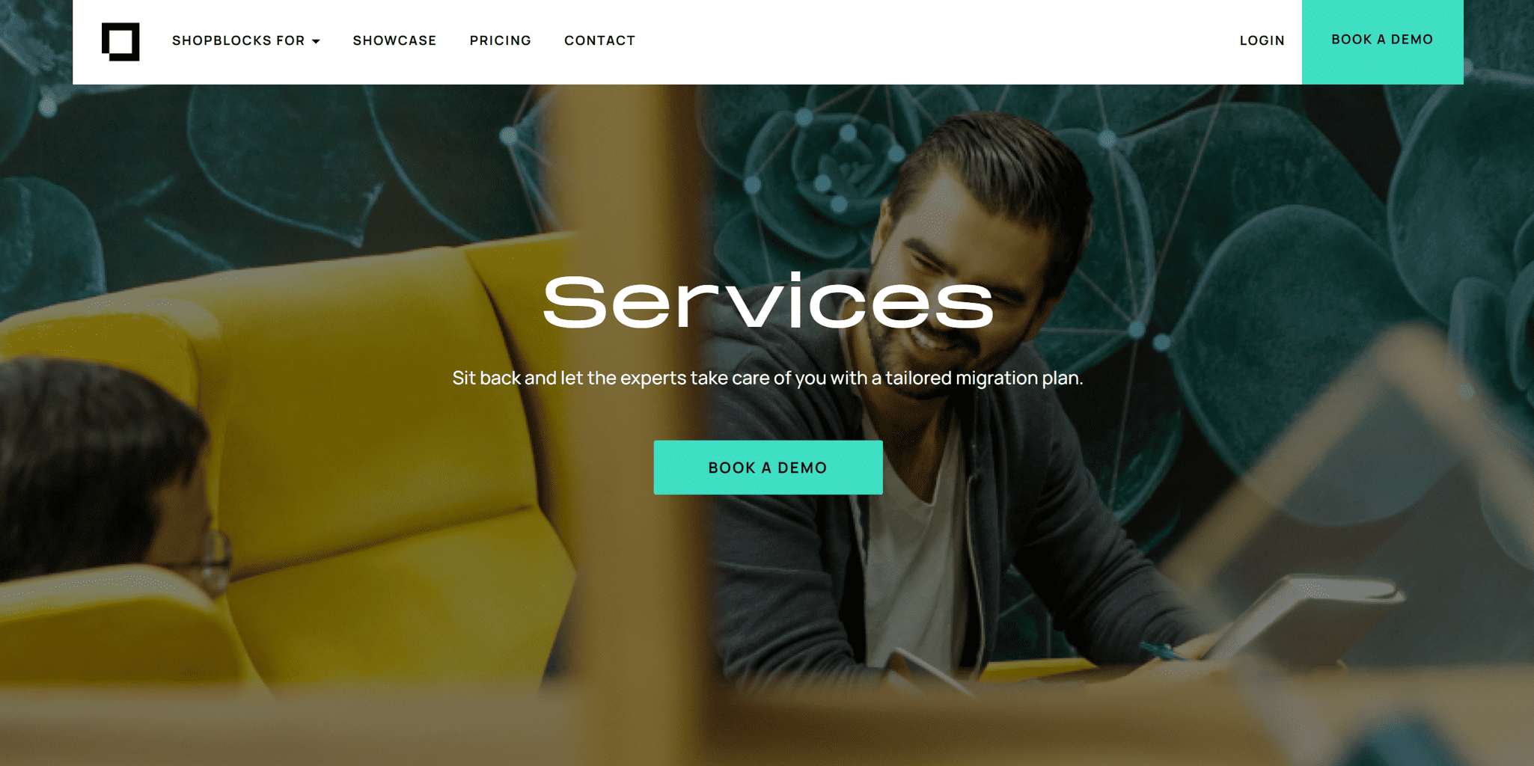
Task: Click the Login link
Action: (x=1262, y=40)
